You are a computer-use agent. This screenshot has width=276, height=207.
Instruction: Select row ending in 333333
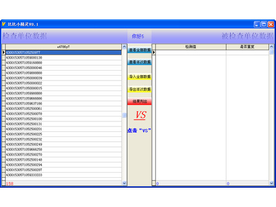click(x=63, y=175)
